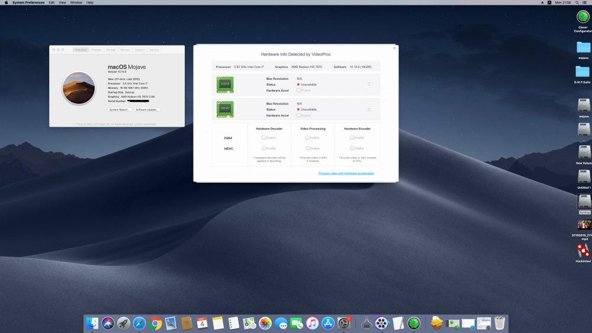The width and height of the screenshot is (592, 333).
Task: Enable HEVC Hardware Encoder checkbox
Action: [x=352, y=148]
